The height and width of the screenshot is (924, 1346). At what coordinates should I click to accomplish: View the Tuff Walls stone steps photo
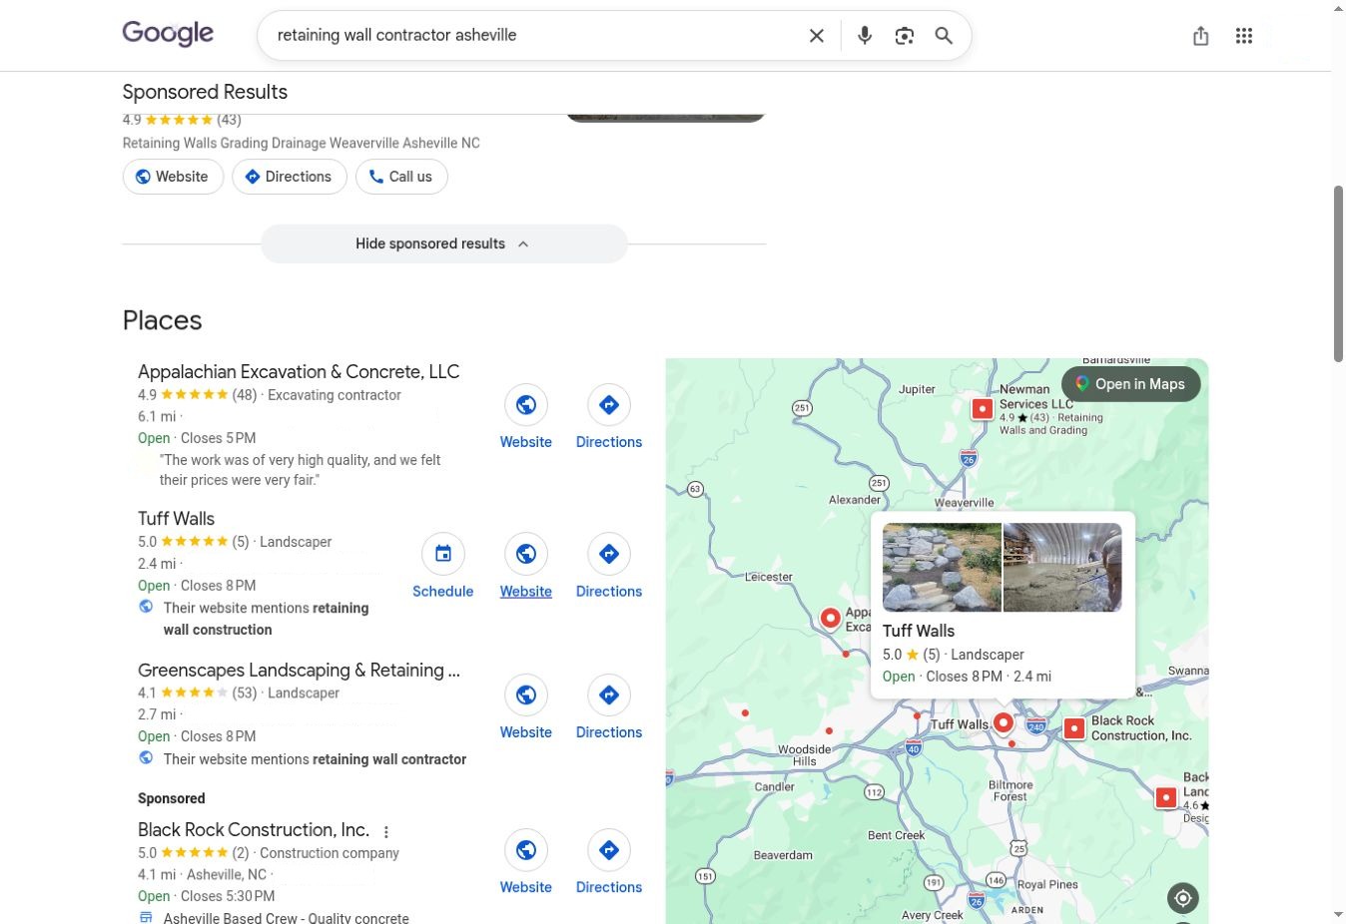coord(942,568)
